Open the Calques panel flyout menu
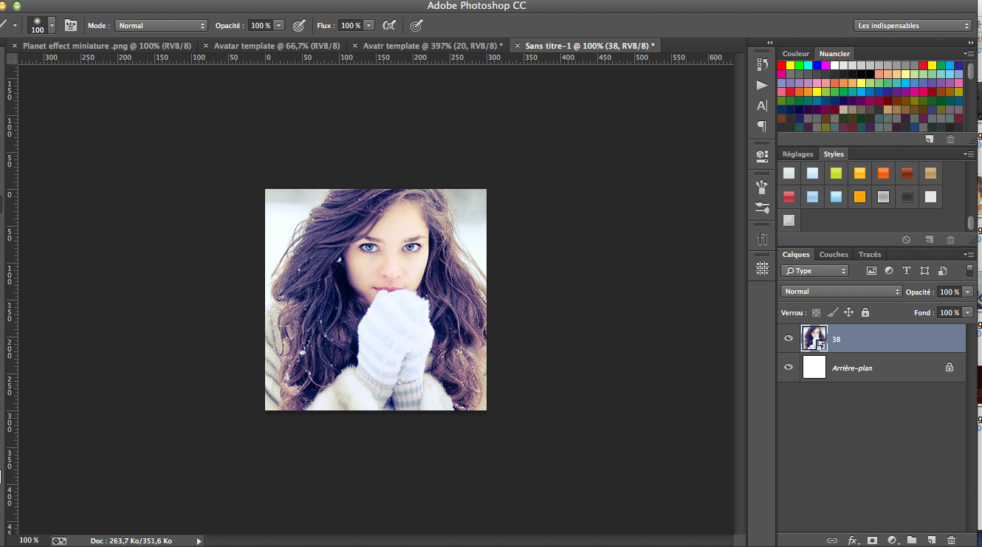 tap(968, 254)
